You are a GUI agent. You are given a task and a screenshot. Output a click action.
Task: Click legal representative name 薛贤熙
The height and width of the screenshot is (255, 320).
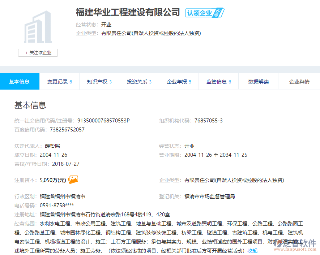[x=52, y=146]
